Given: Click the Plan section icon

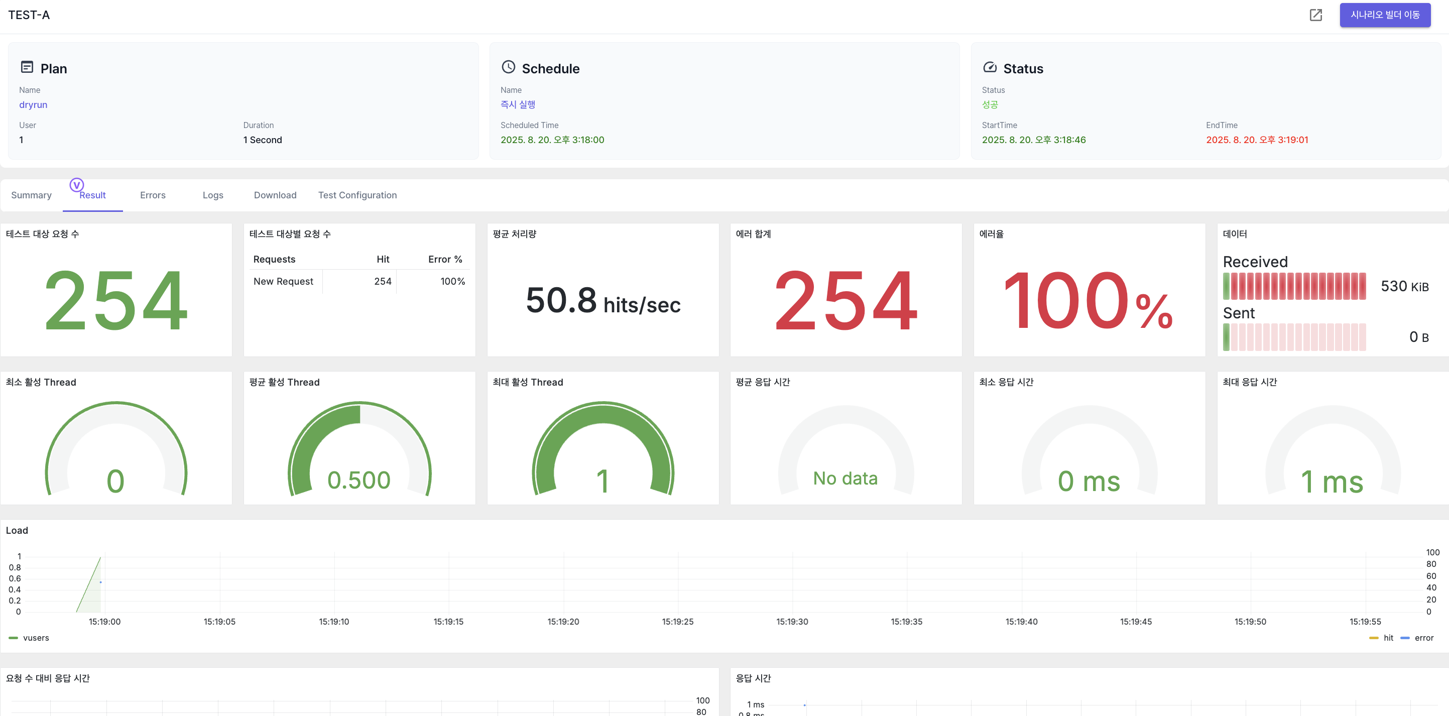Looking at the screenshot, I should pyautogui.click(x=27, y=67).
